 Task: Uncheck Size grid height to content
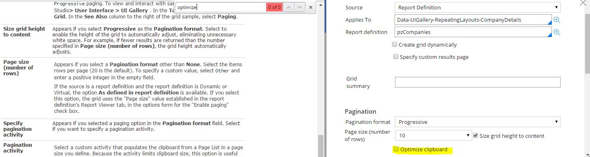[x=475, y=135]
